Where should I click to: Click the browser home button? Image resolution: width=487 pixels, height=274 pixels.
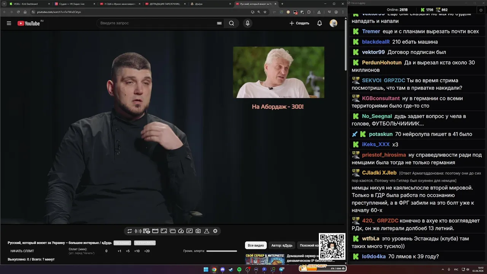pyautogui.click(x=25, y=12)
